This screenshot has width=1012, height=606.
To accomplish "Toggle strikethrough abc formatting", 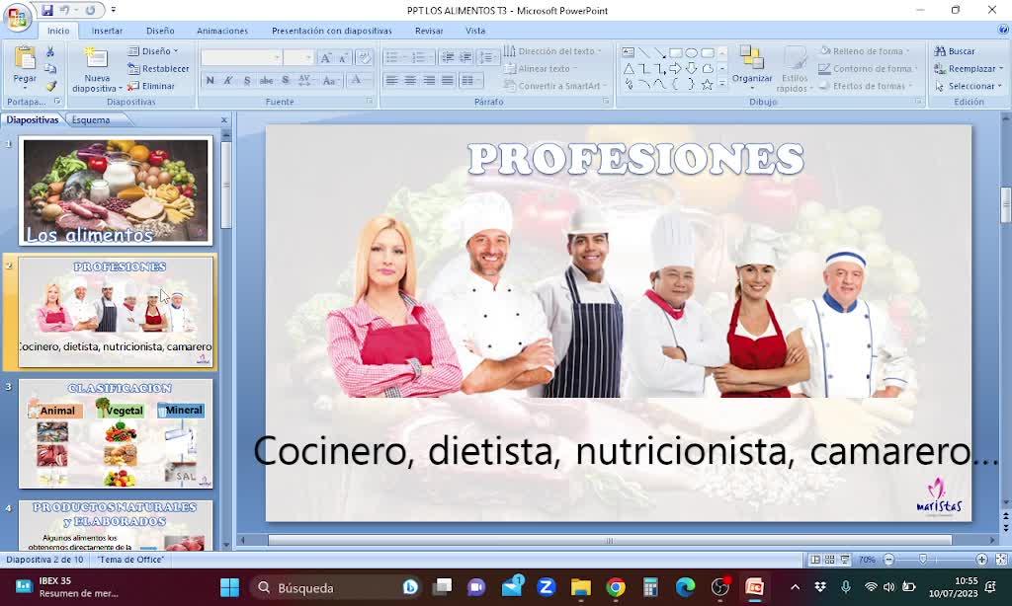I will point(266,81).
